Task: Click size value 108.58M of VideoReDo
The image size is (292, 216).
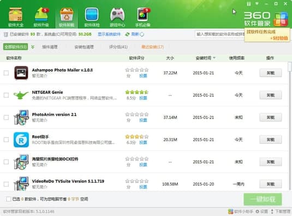Action: [x=170, y=184]
